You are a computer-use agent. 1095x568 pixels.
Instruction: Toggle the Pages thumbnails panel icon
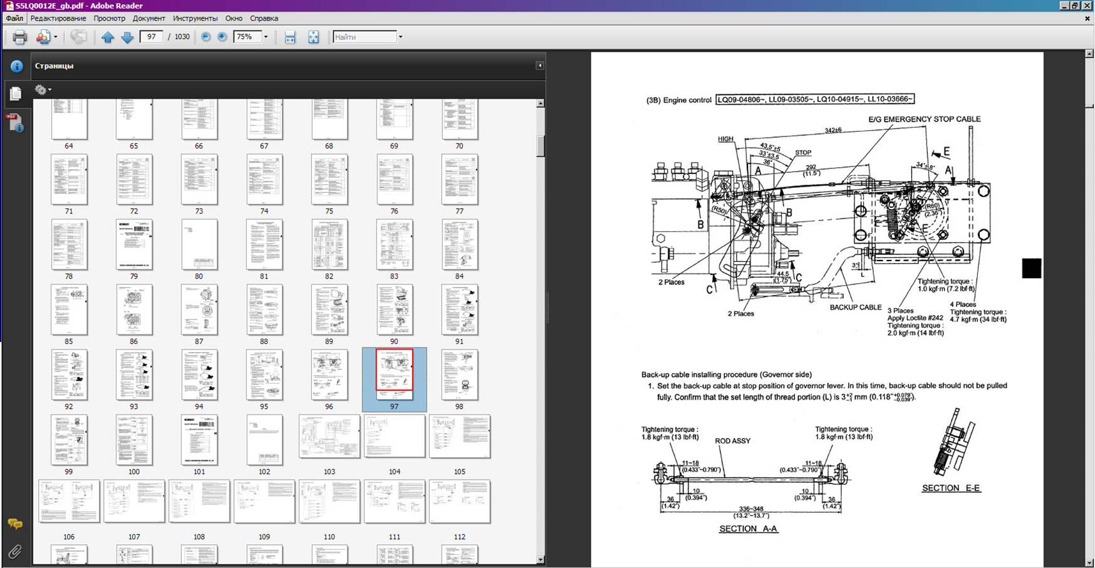tap(16, 93)
